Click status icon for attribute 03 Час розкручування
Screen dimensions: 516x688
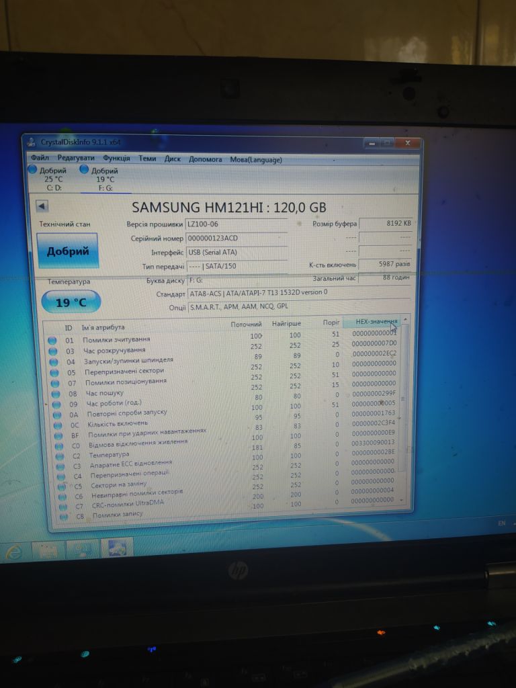coord(52,351)
